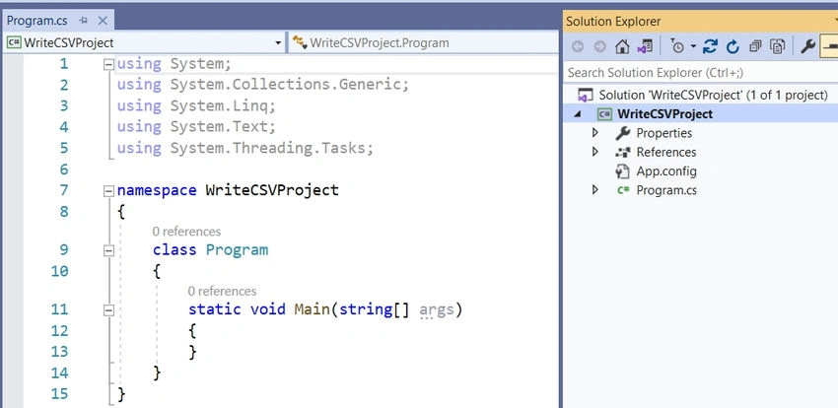Click the Collapse All icon

pyautogui.click(x=755, y=46)
